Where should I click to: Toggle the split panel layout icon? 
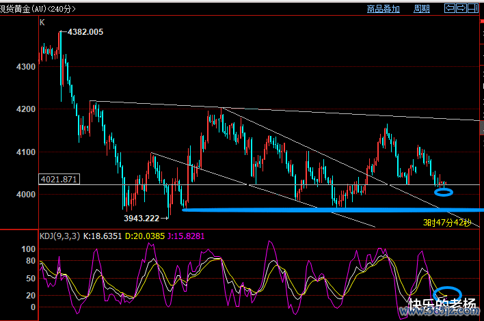point(473,8)
